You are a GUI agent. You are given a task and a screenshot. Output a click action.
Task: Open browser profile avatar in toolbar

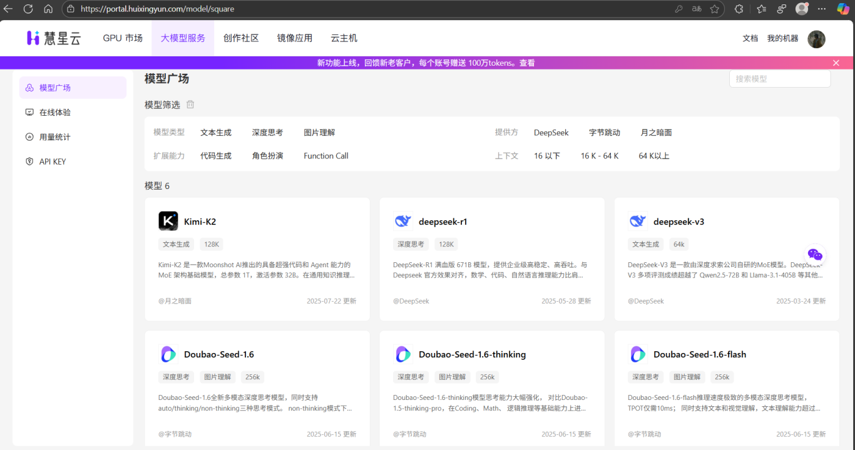click(802, 9)
